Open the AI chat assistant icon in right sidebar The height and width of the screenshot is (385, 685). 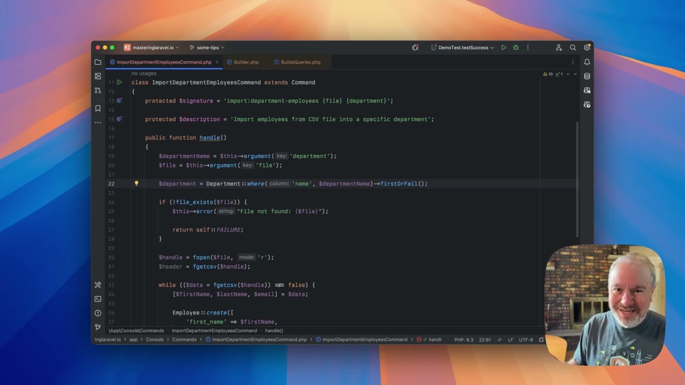pyautogui.click(x=587, y=90)
